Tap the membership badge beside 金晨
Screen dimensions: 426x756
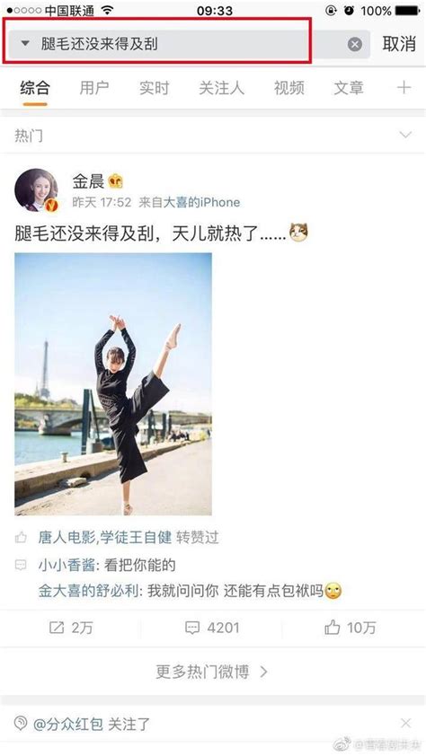116,181
